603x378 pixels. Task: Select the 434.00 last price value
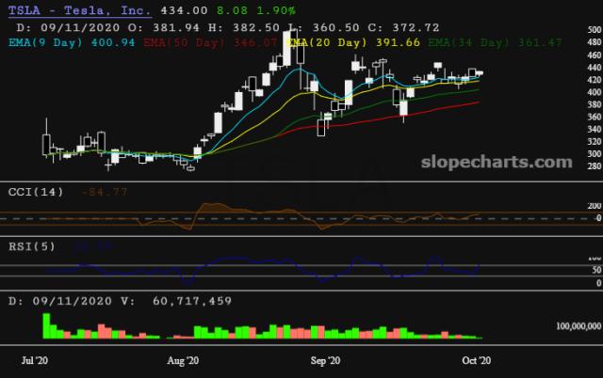coord(184,10)
